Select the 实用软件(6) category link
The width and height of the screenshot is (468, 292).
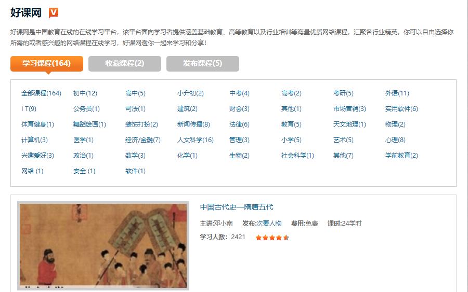pos(401,109)
